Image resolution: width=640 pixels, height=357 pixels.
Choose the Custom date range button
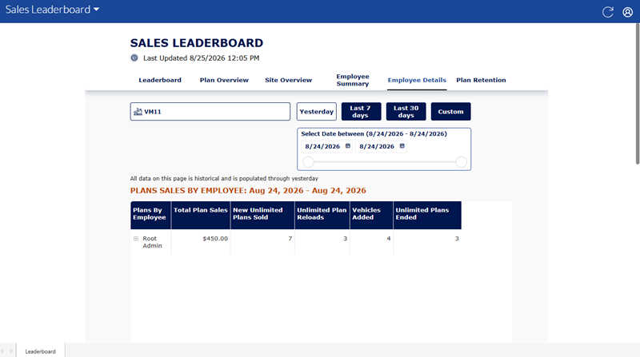[450, 111]
